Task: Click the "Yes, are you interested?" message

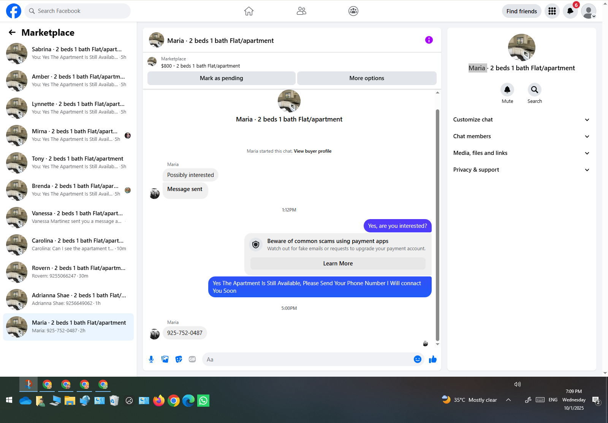Action: [x=397, y=226]
